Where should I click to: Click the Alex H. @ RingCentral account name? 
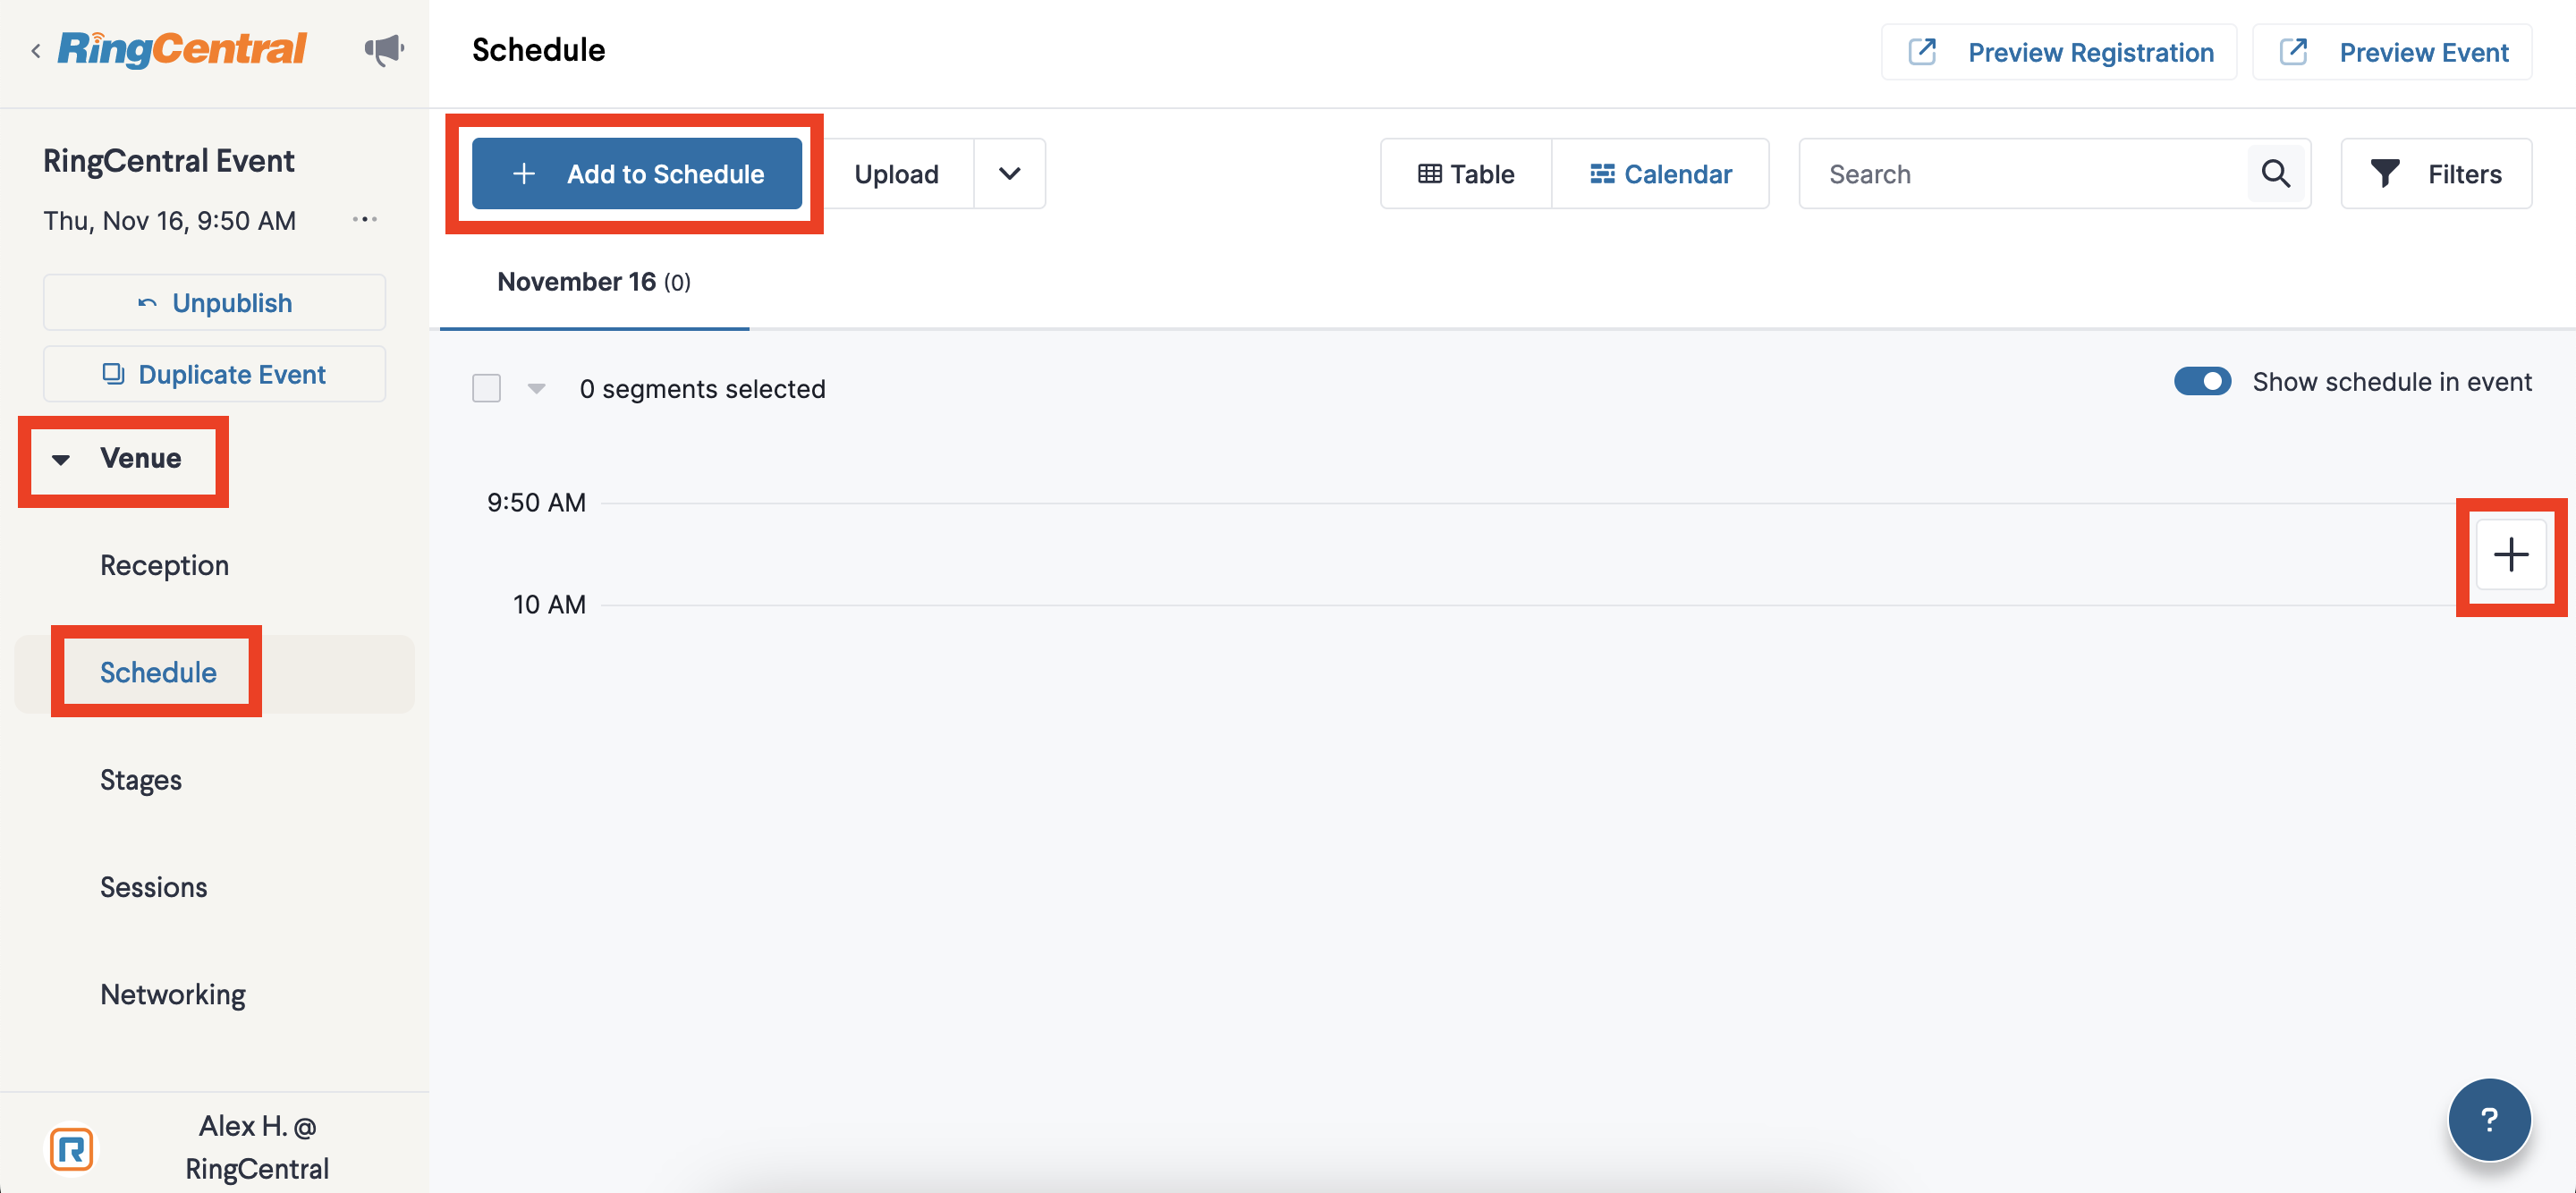click(257, 1147)
